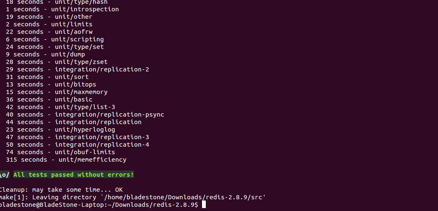Click the 'integration/replication-3' line
The height and width of the screenshot is (211, 438).
point(77,137)
